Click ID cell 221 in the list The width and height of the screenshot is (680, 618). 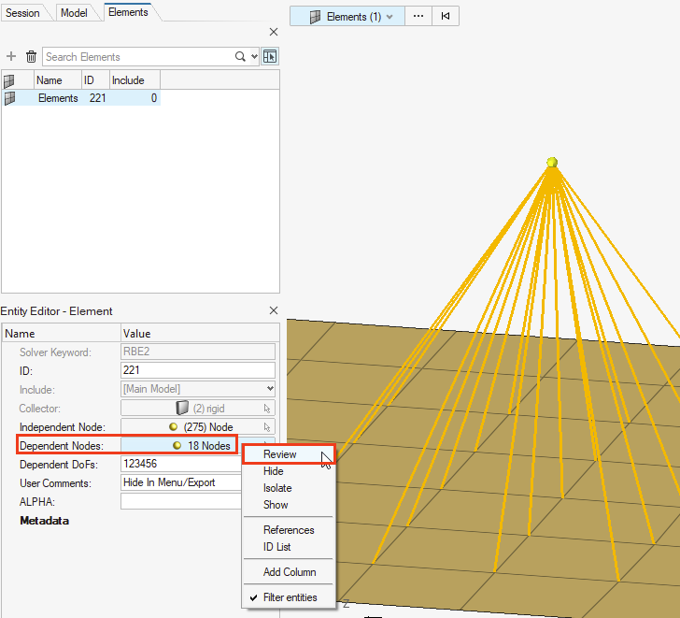pos(97,98)
